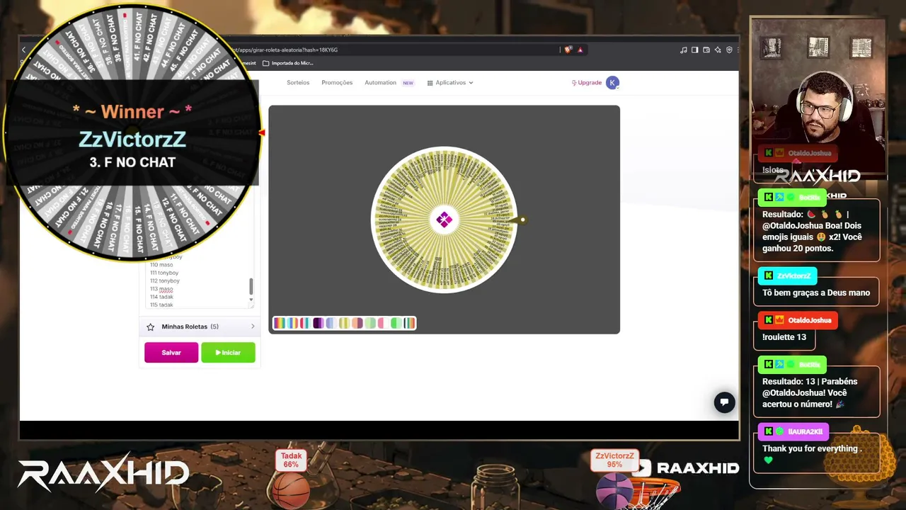Click the scrollbar down arrow in names list

click(251, 300)
